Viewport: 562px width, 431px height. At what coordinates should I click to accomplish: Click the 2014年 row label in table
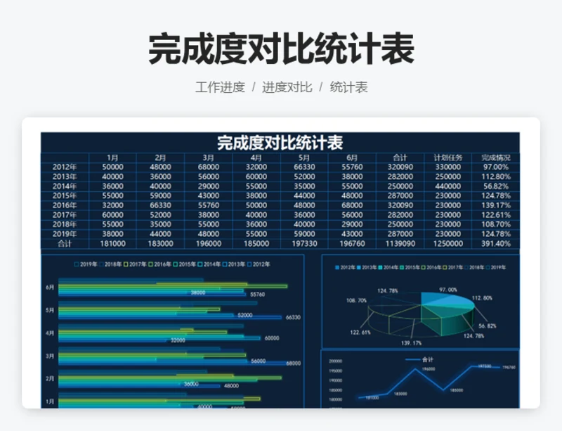pyautogui.click(x=65, y=186)
